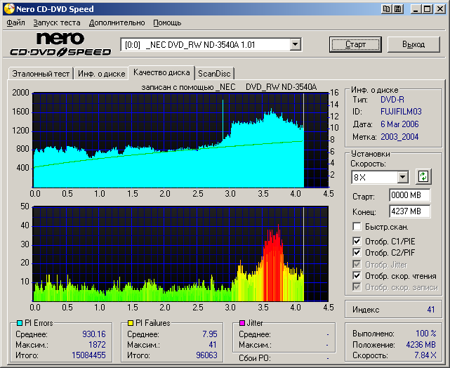Maximize the Nero CD-DVD Speed window

coord(427,9)
